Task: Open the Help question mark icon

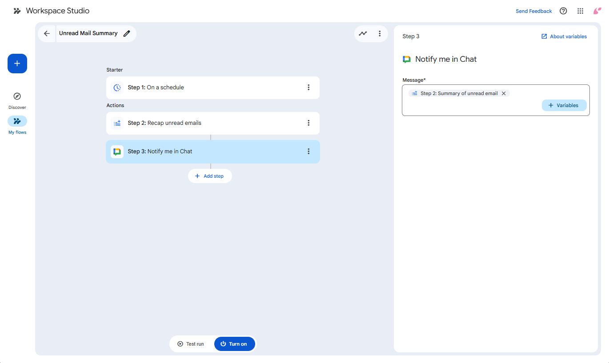Action: (x=563, y=11)
